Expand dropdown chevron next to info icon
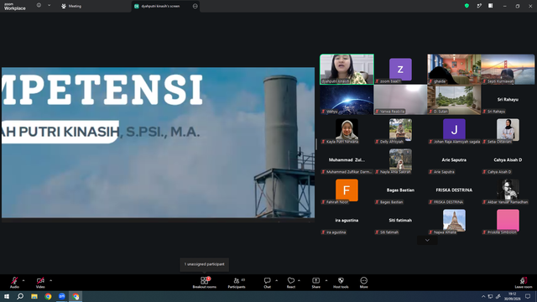 (x=49, y=6)
